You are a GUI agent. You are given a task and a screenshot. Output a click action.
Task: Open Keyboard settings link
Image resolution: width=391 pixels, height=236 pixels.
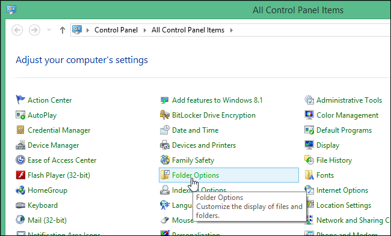pos(43,205)
